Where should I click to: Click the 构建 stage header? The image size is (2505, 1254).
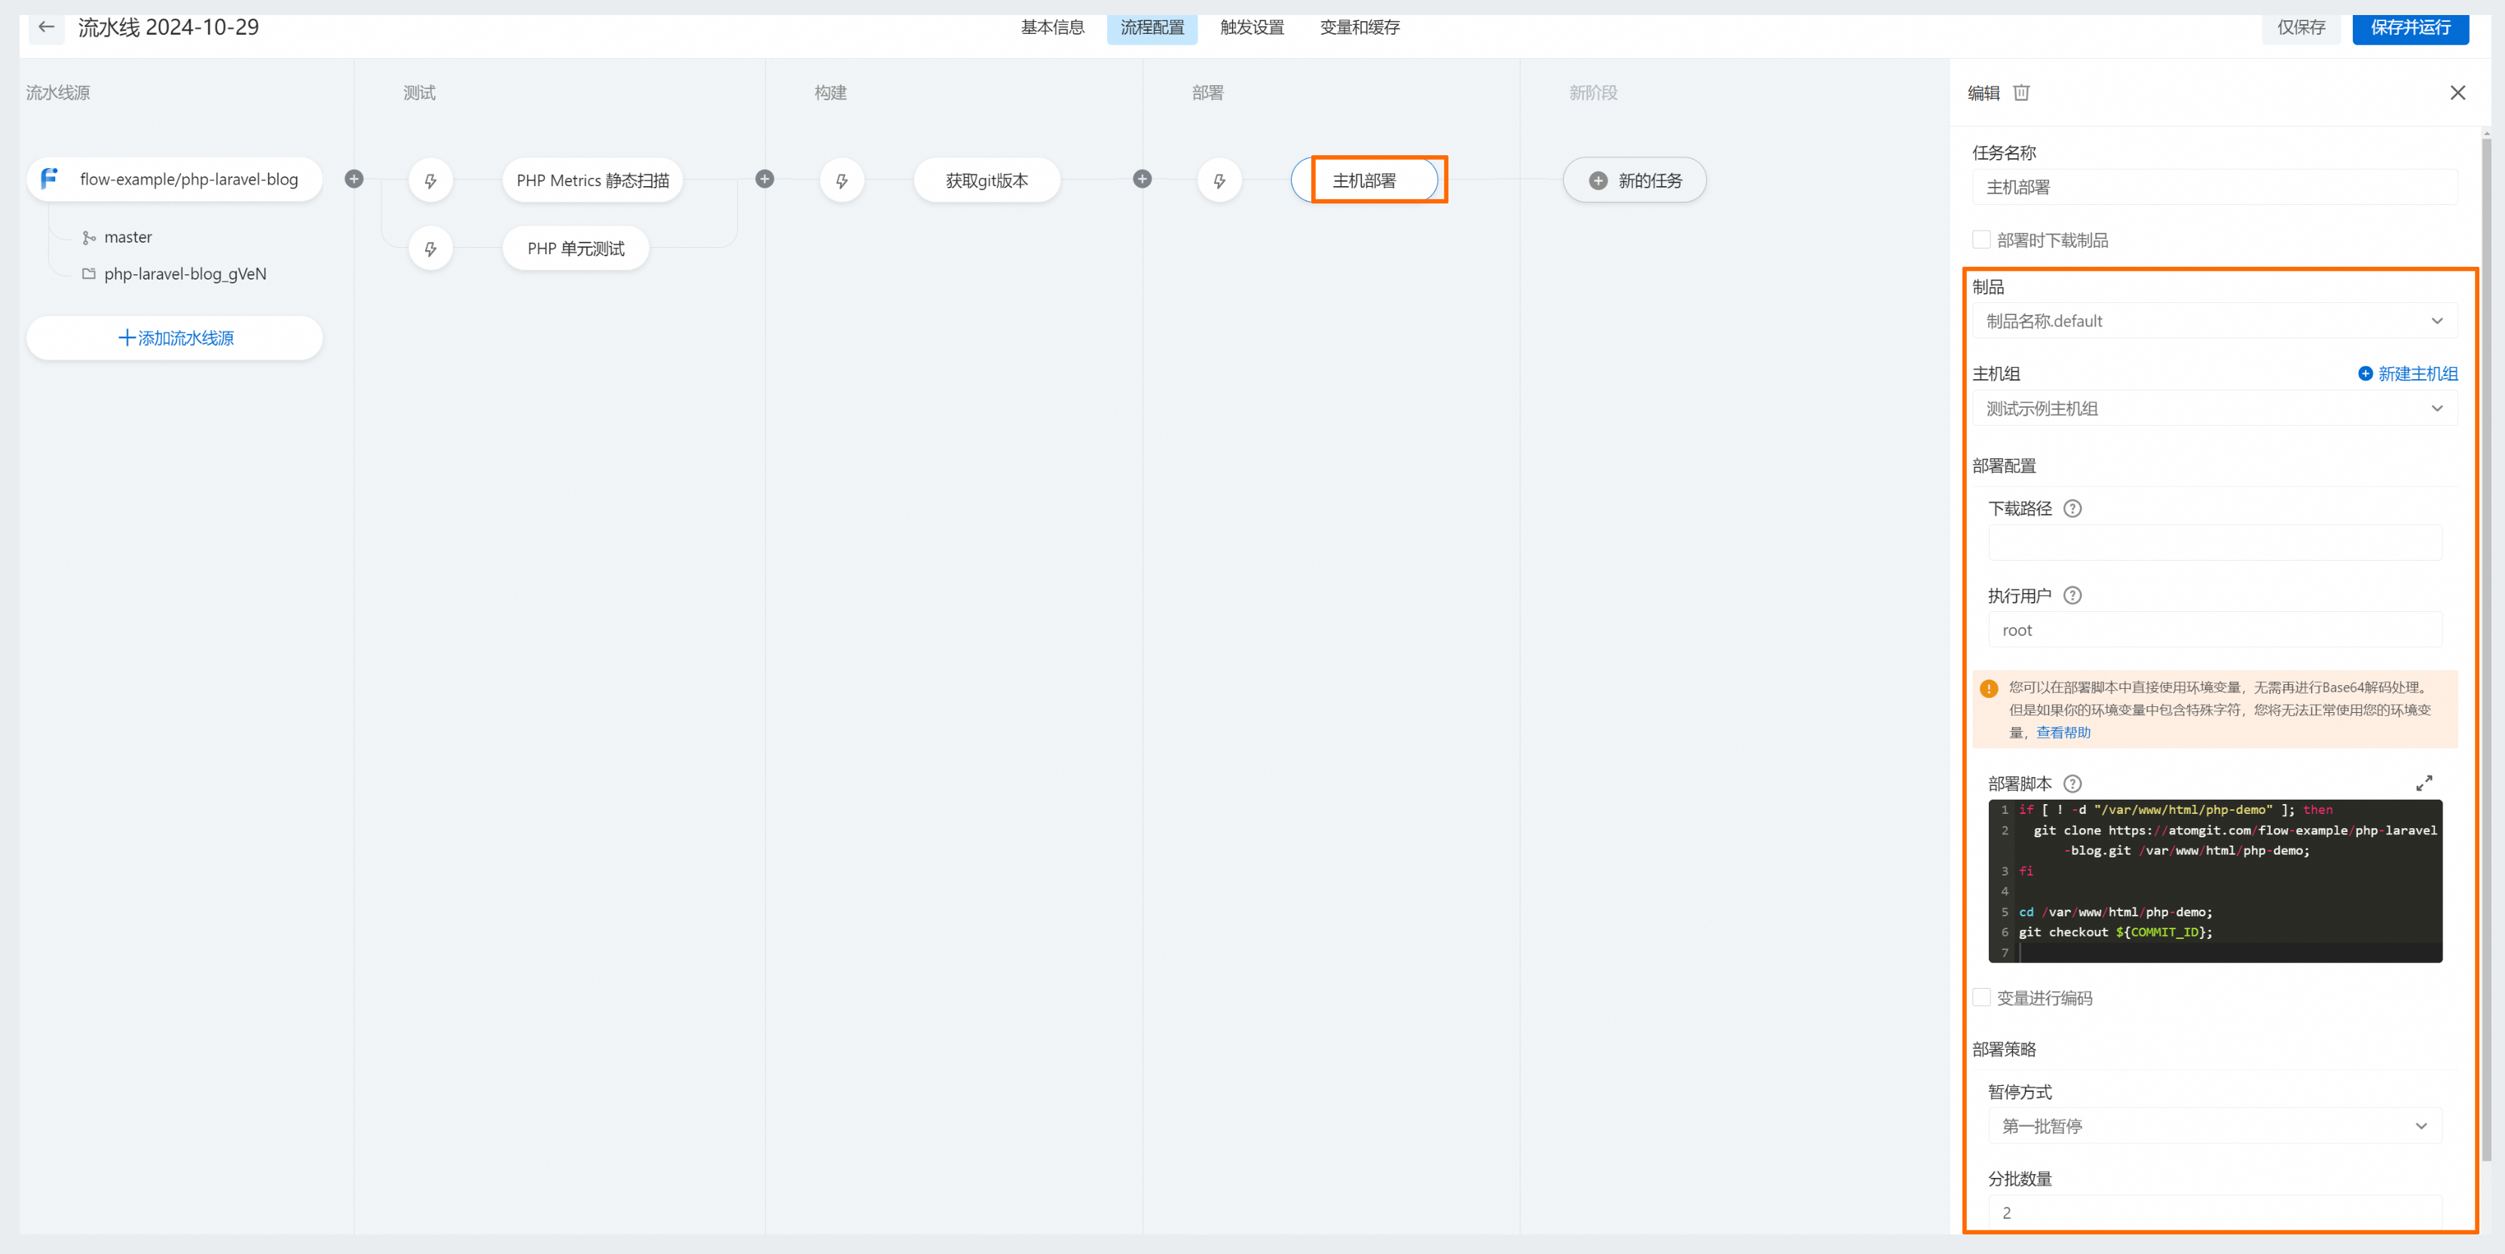tap(830, 93)
